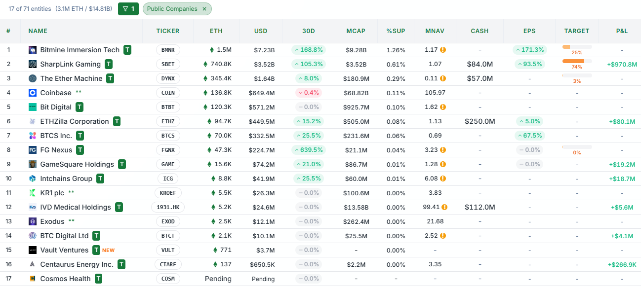
Task: Click the Bitmine 25% target progress bar
Action: pos(577,47)
